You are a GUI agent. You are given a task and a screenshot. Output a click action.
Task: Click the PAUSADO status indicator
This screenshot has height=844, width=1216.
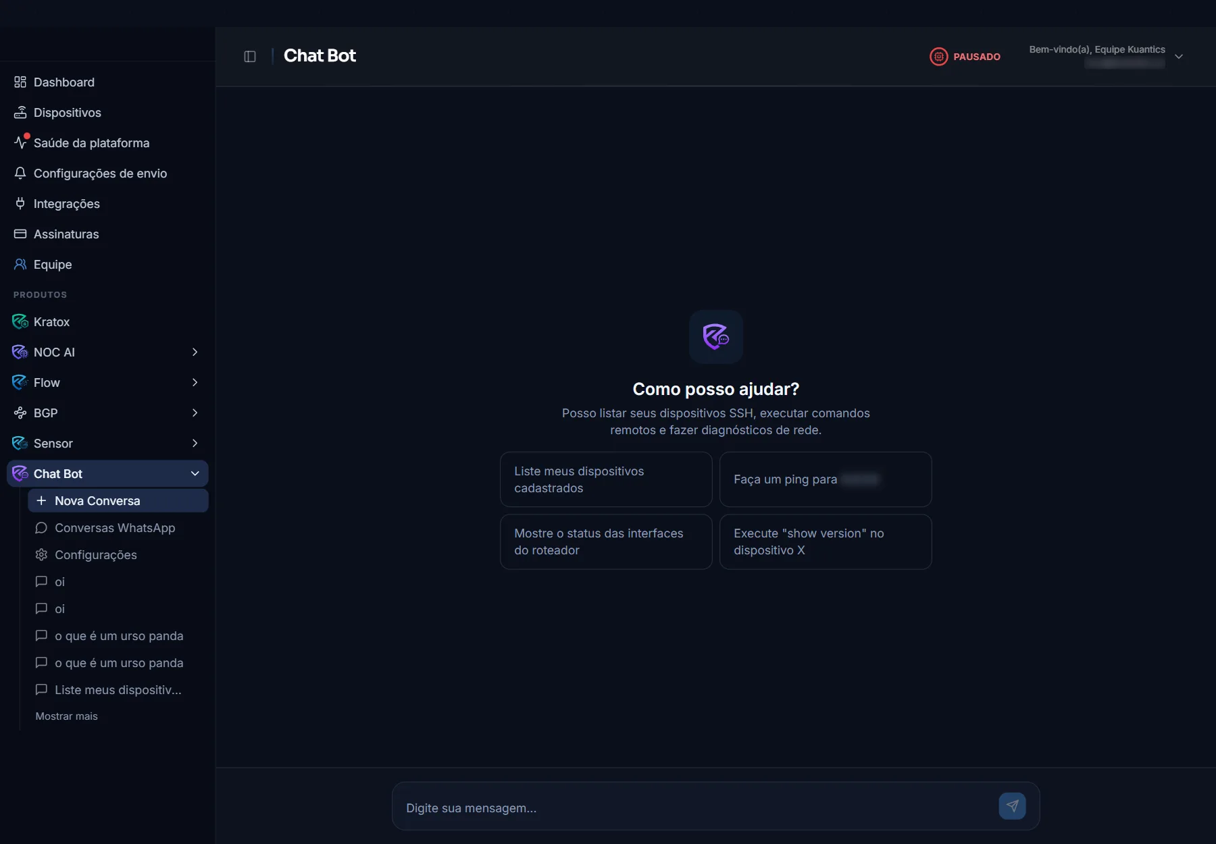pos(965,57)
